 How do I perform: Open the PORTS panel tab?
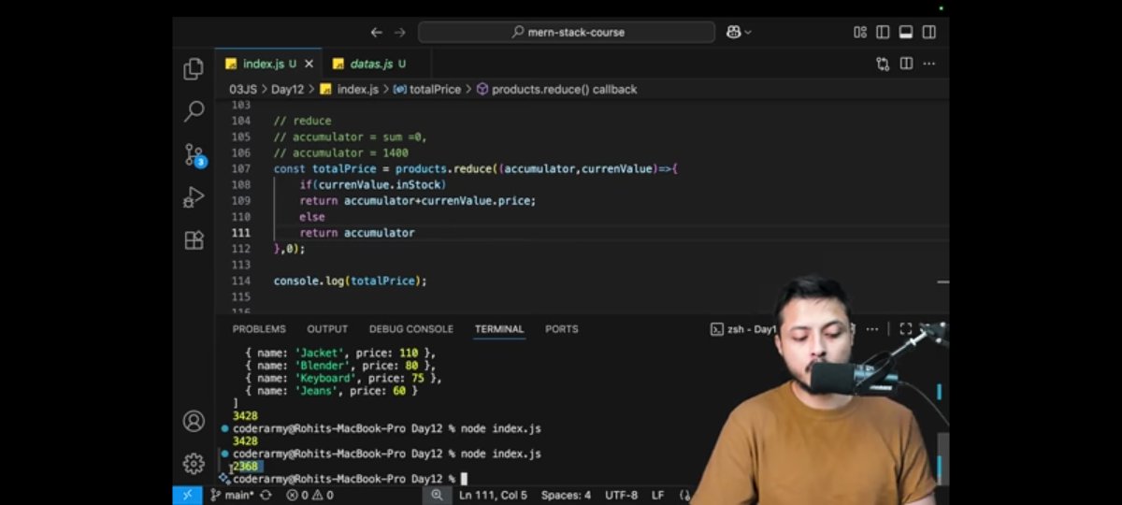tap(562, 329)
